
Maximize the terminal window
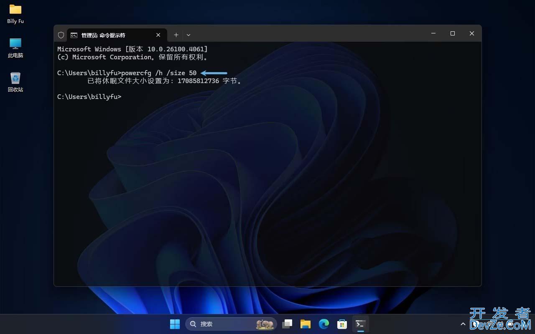[453, 33]
